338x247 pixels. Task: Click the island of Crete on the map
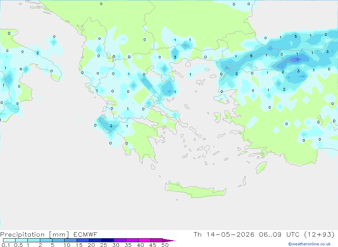(195, 190)
